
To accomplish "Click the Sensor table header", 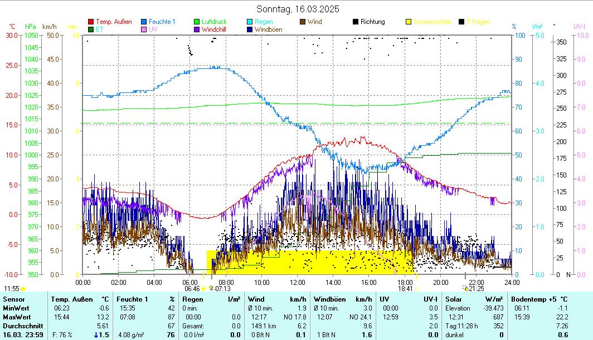I will [x=14, y=299].
